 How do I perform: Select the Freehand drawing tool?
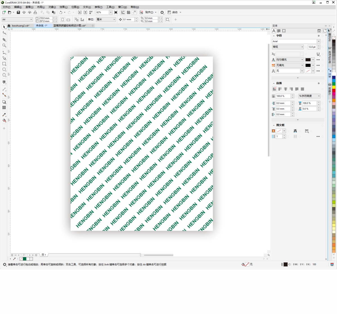point(4,52)
